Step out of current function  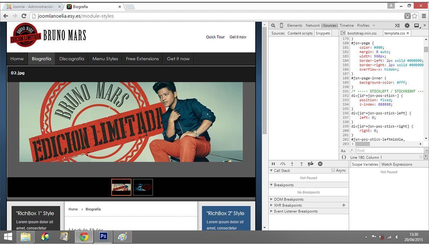point(301,164)
